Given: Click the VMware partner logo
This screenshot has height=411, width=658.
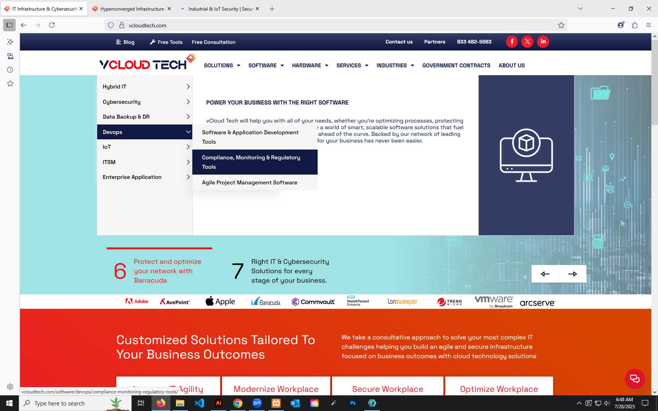Looking at the screenshot, I should click(494, 301).
